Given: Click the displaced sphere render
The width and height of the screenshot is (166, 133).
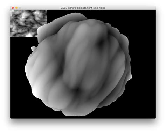Looking at the screenshot, I should (x=78, y=64).
